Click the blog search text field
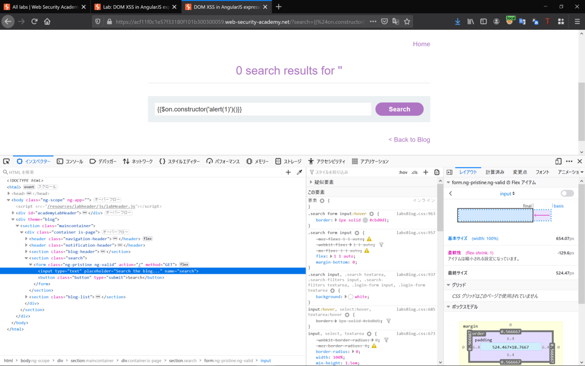This screenshot has height=366, width=585. 262,109
